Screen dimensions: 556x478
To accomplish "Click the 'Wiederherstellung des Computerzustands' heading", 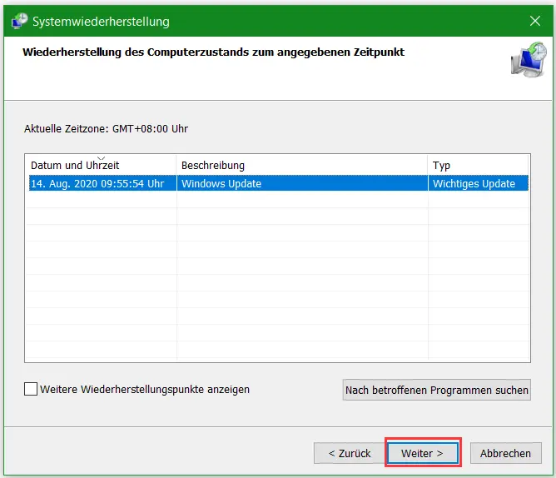I will pos(211,52).
